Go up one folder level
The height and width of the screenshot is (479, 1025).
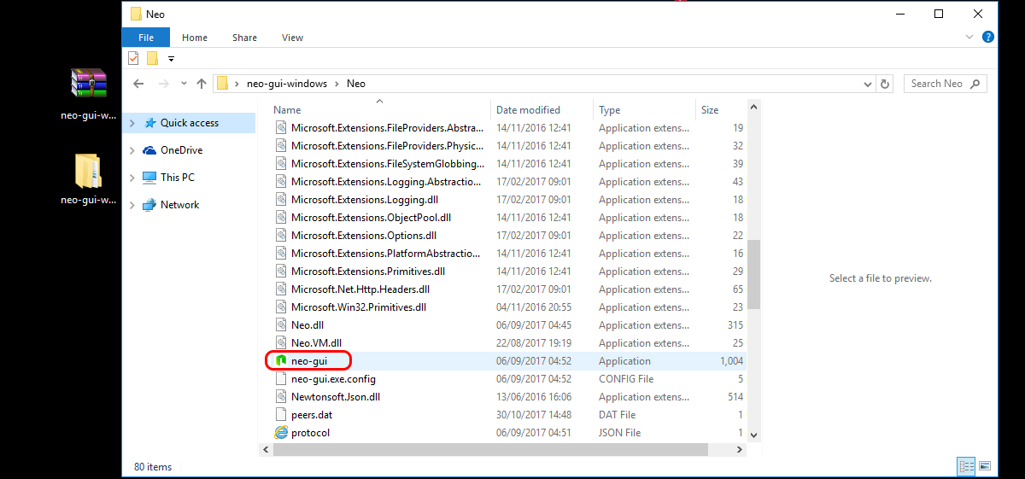tap(202, 84)
